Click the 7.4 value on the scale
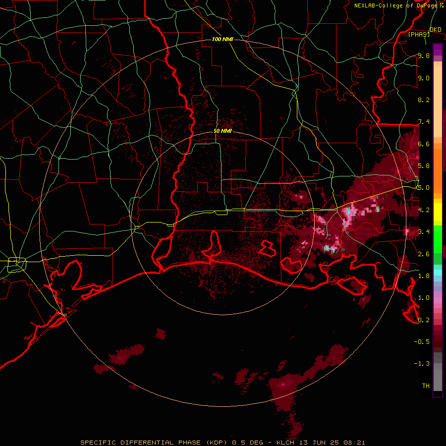Screen dimensions: 446x446 424,122
